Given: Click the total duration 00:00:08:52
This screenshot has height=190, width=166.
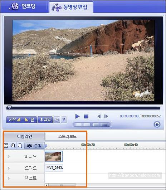Looking at the screenshot, I should pyautogui.click(x=151, y=116).
